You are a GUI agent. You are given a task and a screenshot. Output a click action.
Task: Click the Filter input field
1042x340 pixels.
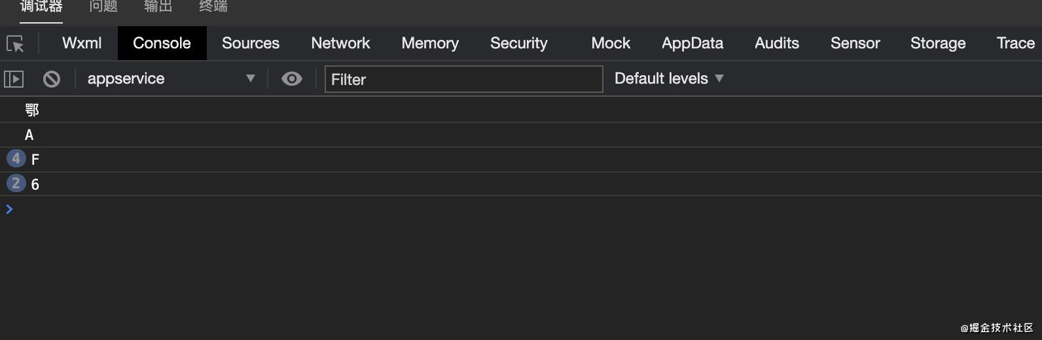point(463,79)
